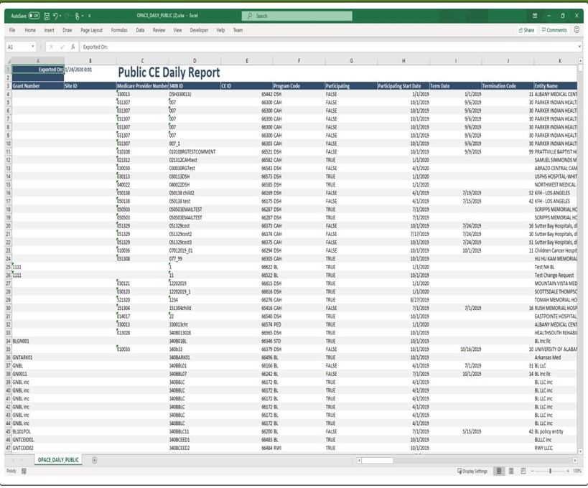Click the Undo arrow icon
This screenshot has height=488, width=588.
[55, 16]
